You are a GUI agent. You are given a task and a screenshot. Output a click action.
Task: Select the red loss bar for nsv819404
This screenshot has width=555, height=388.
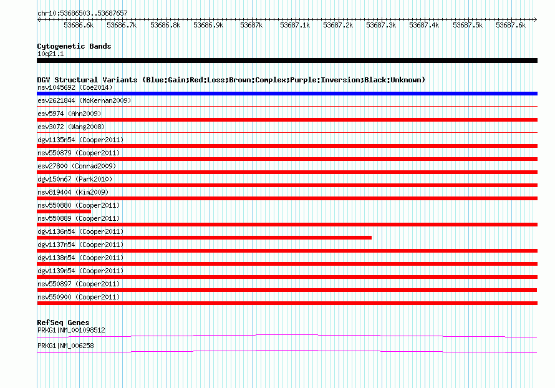(287, 198)
